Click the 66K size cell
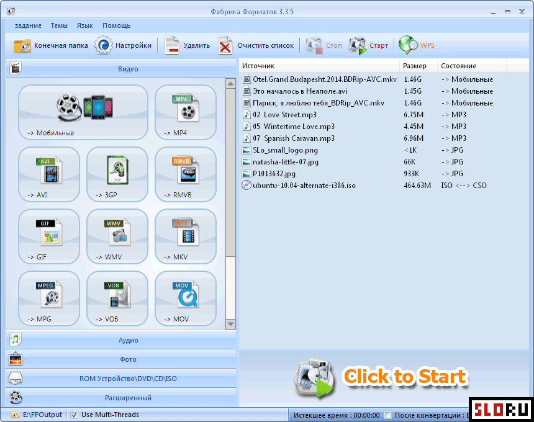Screen dimensions: 534x422 [410, 162]
